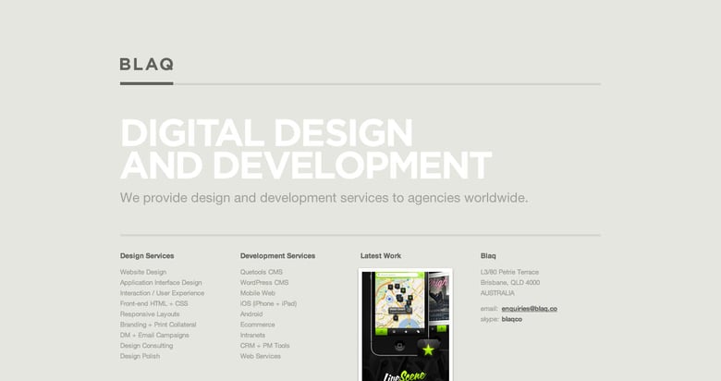Choose Responsive Layouts in Design Services
The image size is (721, 381).
[x=150, y=313]
